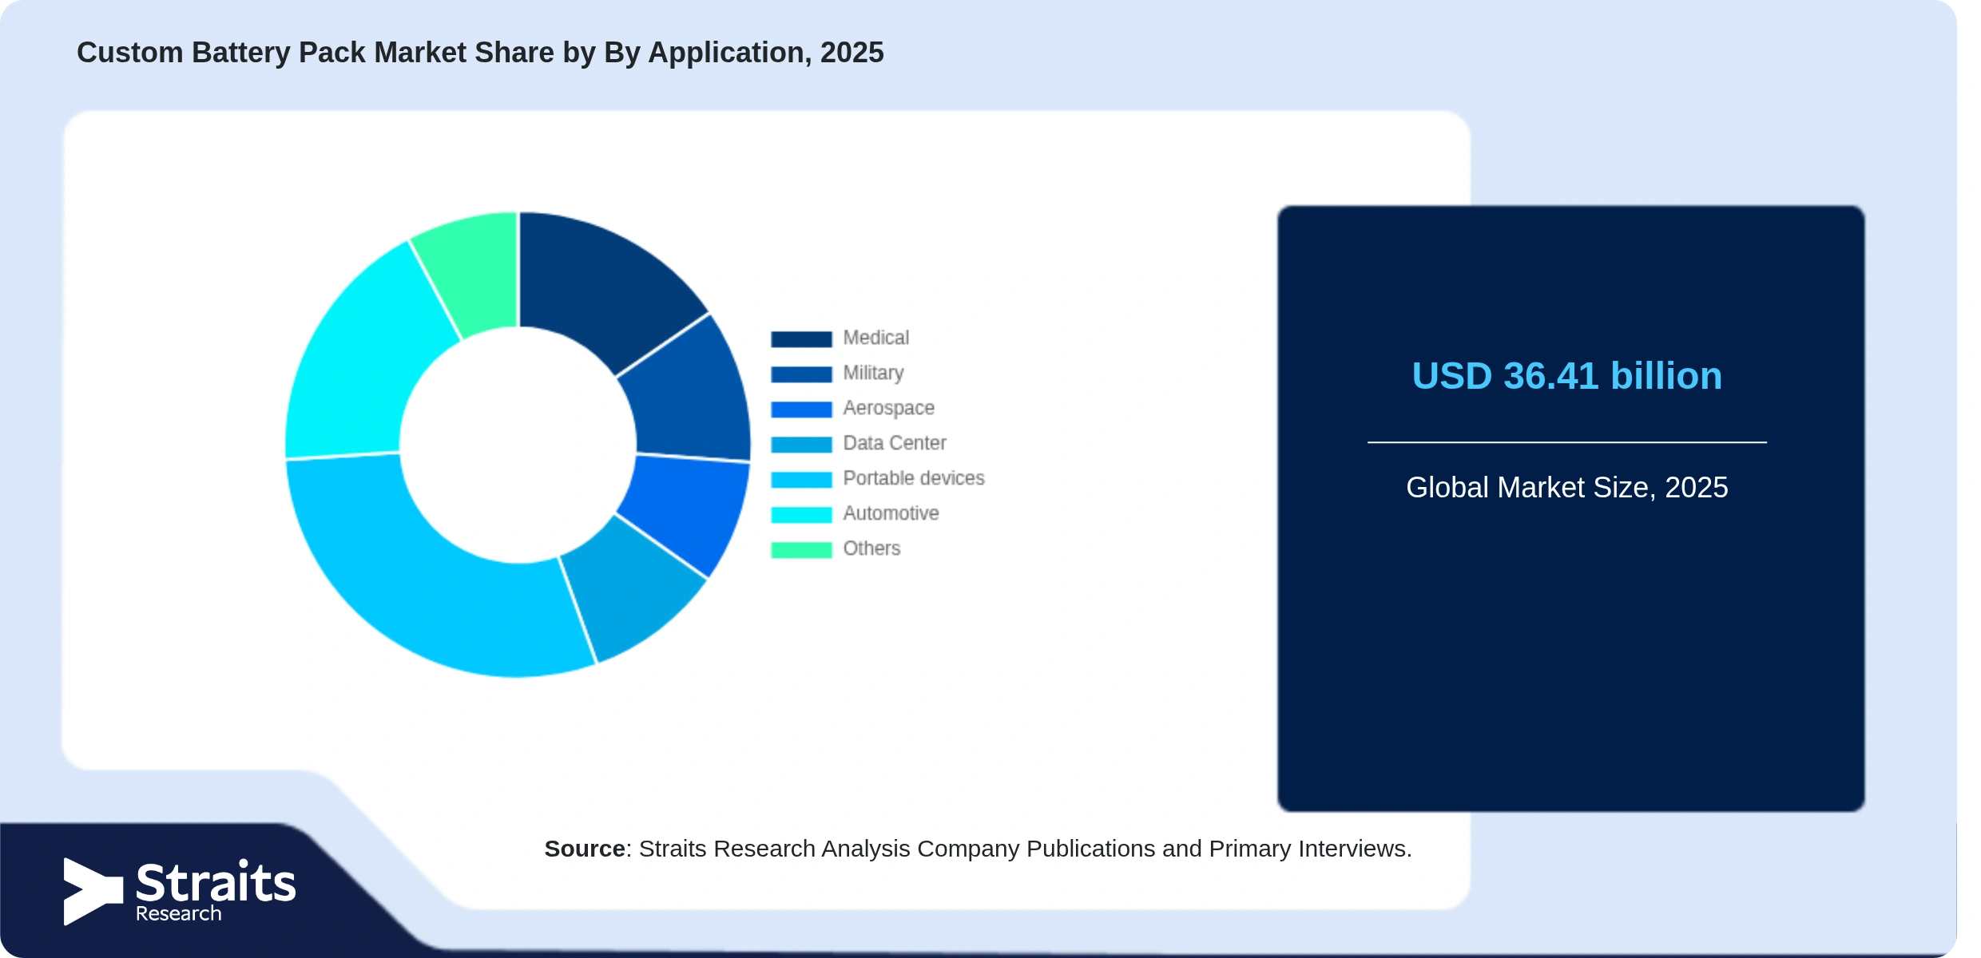Click the chart title about Custom Battery Pack

pos(480,53)
